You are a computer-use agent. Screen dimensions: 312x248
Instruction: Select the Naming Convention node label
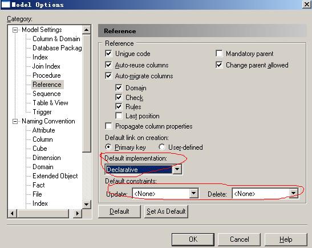pos(48,121)
